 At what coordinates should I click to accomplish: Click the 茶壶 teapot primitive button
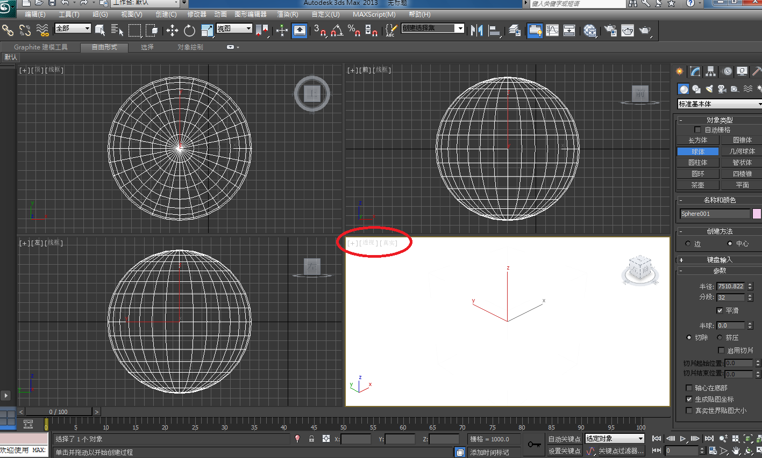(697, 185)
